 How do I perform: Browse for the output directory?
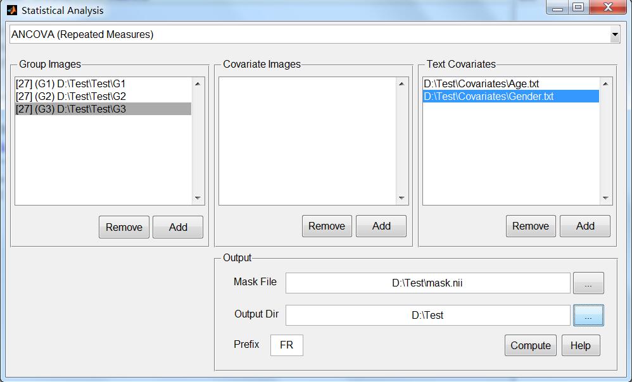pyautogui.click(x=588, y=316)
